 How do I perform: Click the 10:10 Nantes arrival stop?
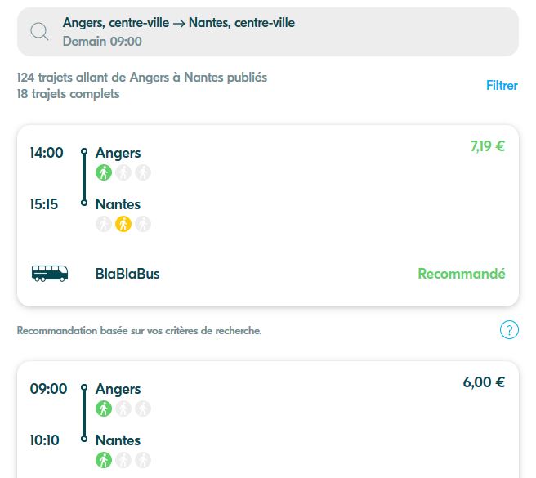click(118, 440)
